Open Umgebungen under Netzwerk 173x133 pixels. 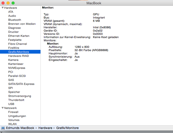click(x=17, y=116)
